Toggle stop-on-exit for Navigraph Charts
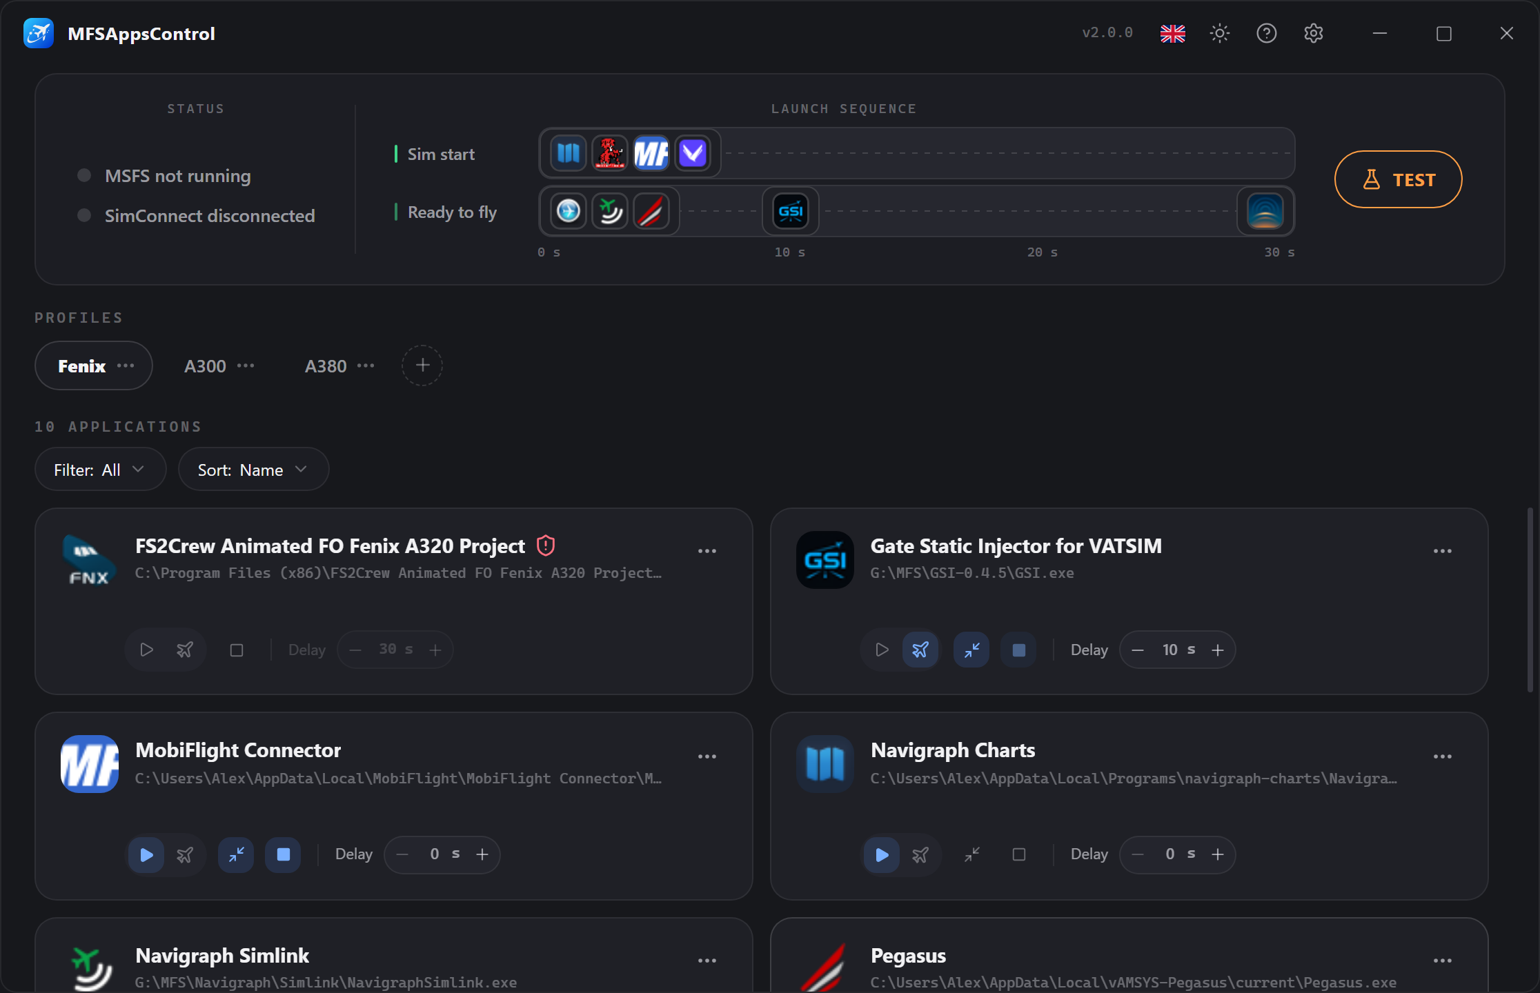Image resolution: width=1540 pixels, height=993 pixels. click(x=1018, y=855)
